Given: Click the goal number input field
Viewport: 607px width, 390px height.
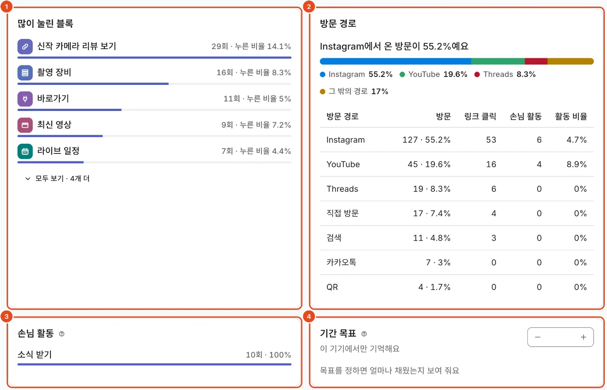Looking at the screenshot, I should (561, 337).
